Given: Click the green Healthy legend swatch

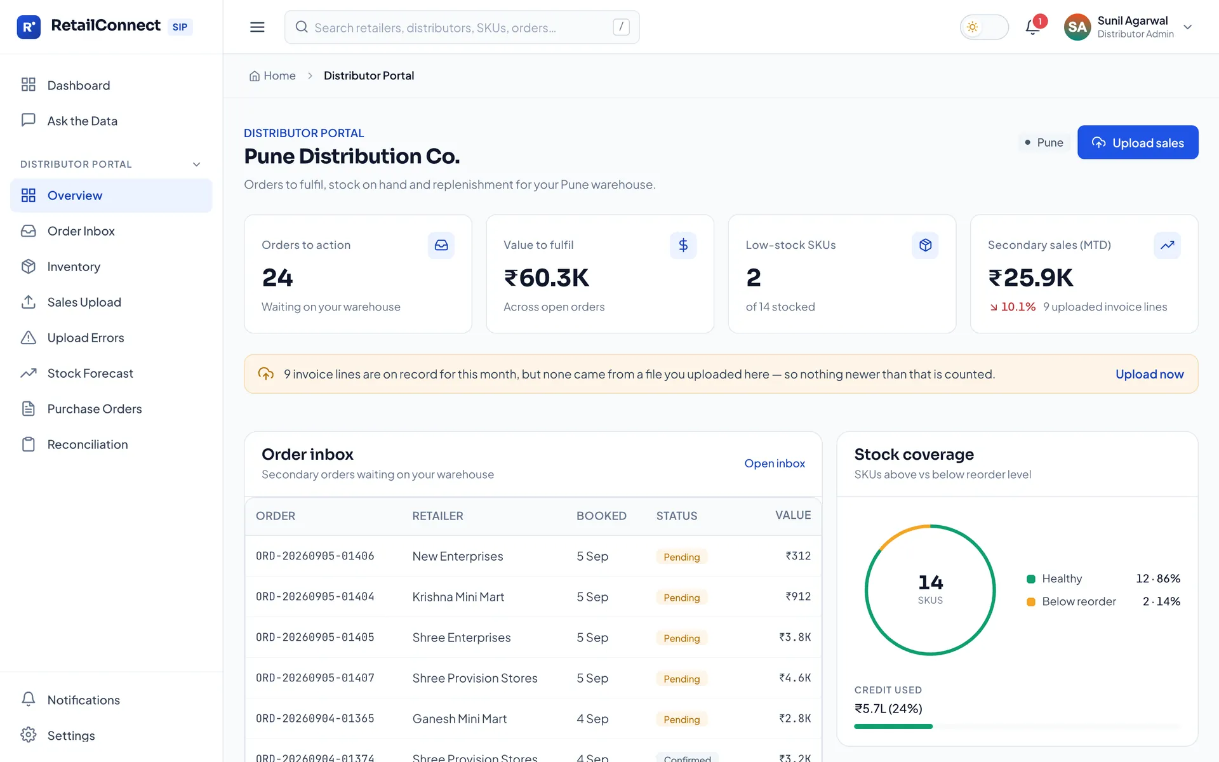Looking at the screenshot, I should coord(1031,578).
